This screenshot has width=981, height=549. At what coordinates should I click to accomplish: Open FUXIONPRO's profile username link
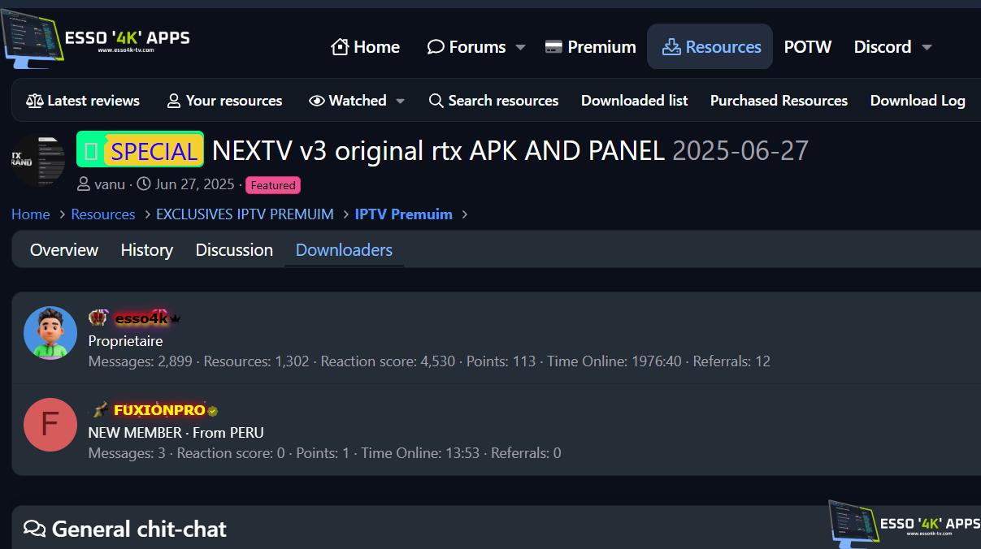pos(159,411)
